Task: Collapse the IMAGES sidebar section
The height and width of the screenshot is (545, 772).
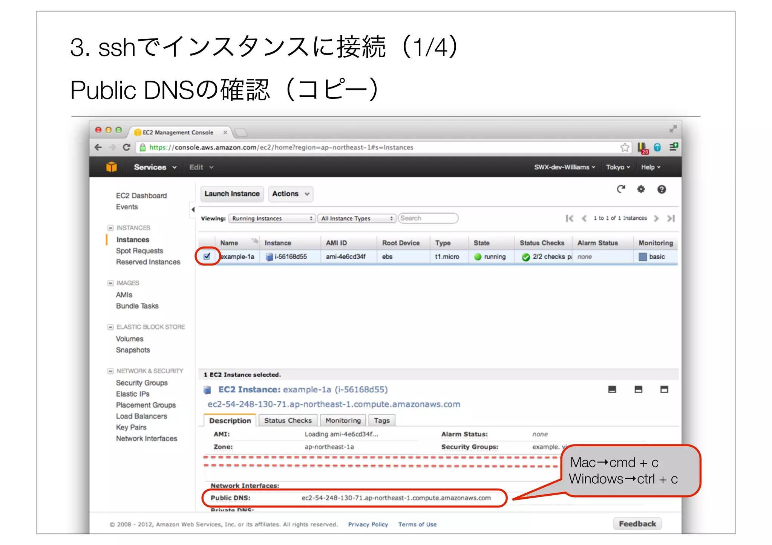Action: pos(110,283)
